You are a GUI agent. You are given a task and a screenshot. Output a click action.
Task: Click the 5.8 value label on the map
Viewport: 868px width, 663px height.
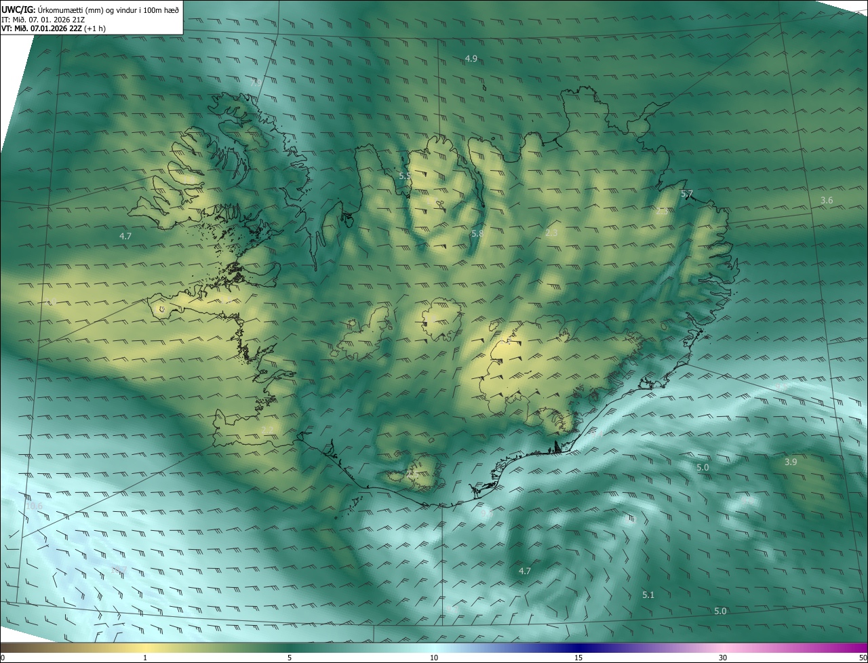point(477,234)
